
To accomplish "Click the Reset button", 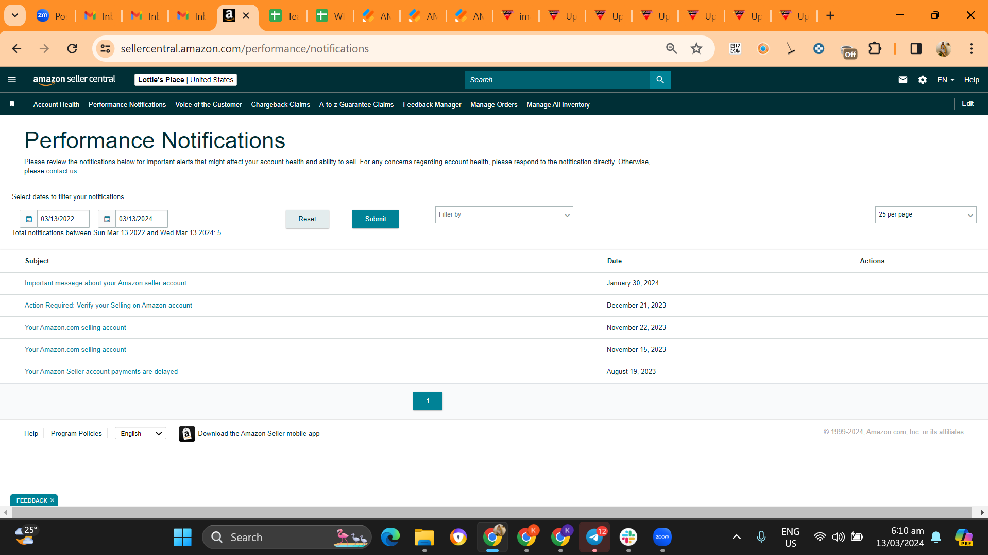I will [x=308, y=219].
